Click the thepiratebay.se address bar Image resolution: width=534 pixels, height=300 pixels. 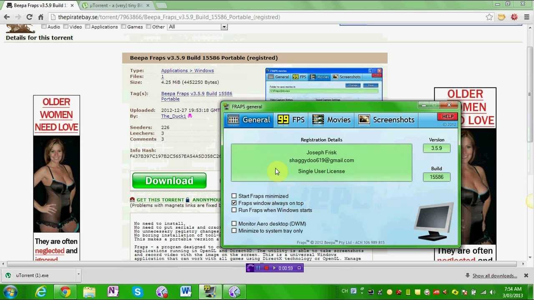tap(267, 17)
